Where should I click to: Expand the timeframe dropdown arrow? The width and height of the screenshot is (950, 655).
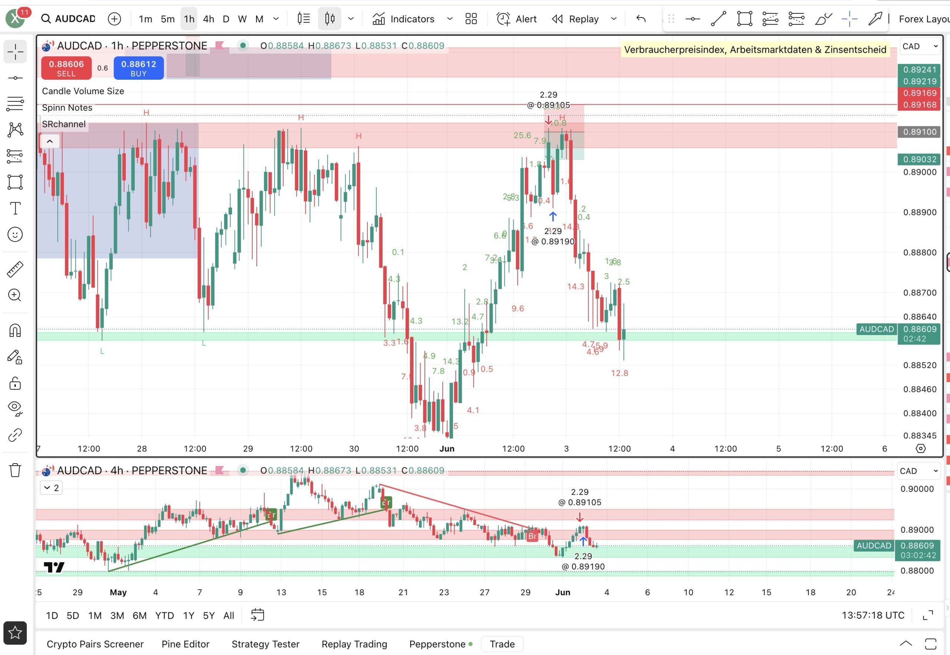pyautogui.click(x=276, y=19)
